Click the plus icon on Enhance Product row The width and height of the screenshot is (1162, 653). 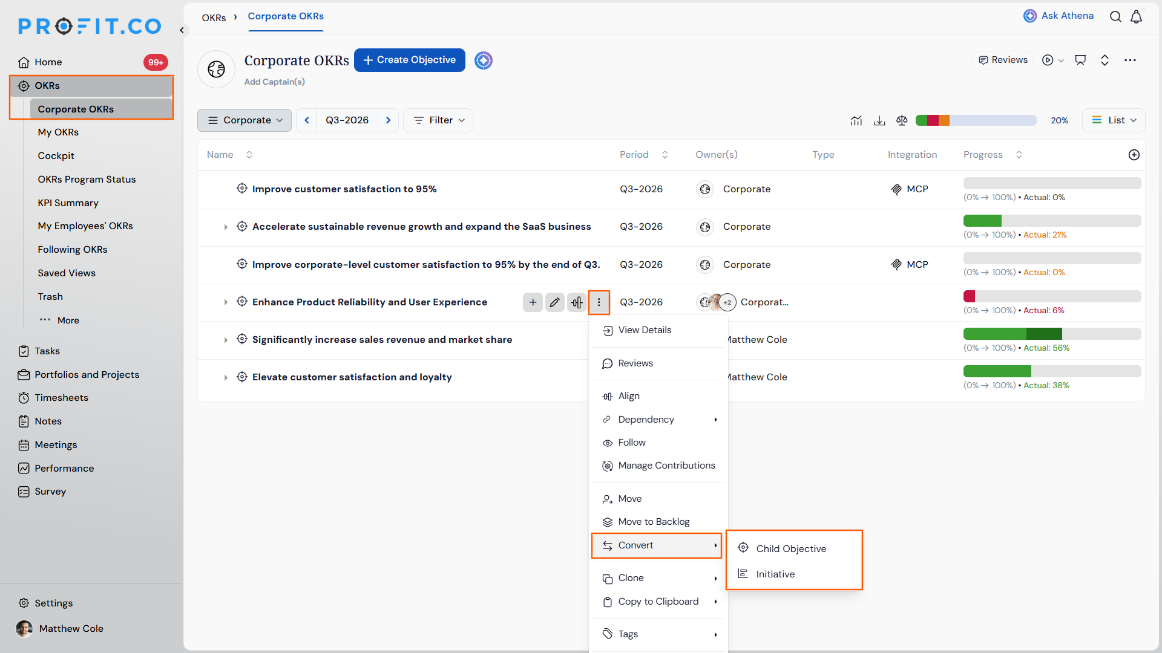point(533,302)
